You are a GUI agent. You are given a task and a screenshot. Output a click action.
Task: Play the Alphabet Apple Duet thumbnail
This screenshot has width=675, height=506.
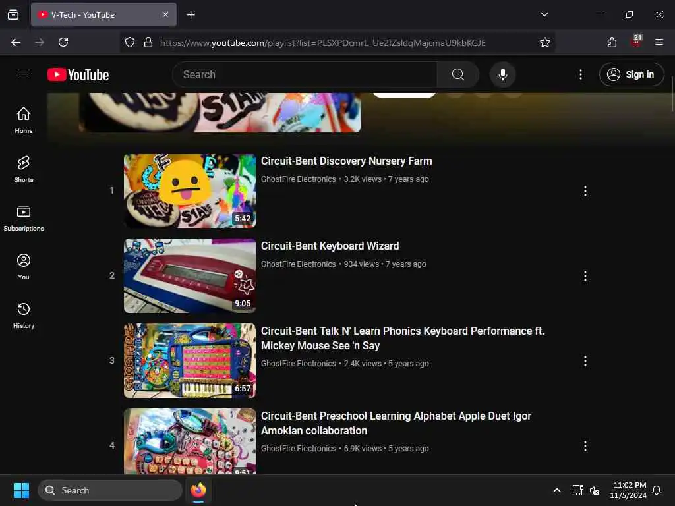(190, 441)
